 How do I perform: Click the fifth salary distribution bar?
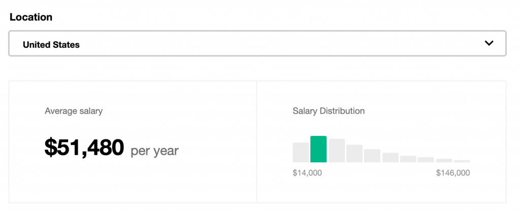click(372, 156)
